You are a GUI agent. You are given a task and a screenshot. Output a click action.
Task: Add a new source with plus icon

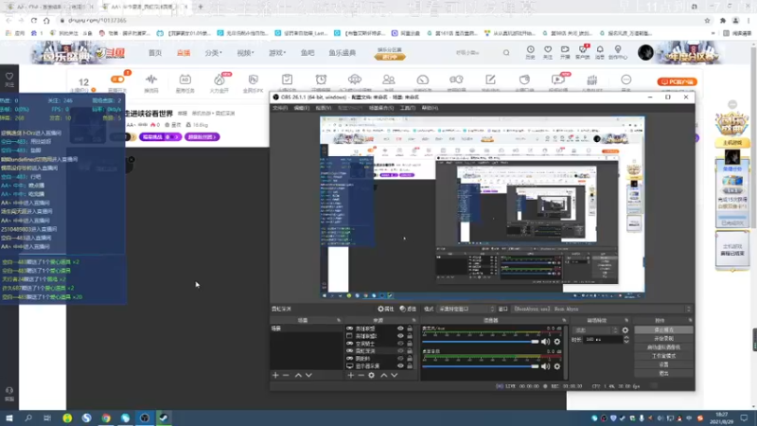(350, 375)
